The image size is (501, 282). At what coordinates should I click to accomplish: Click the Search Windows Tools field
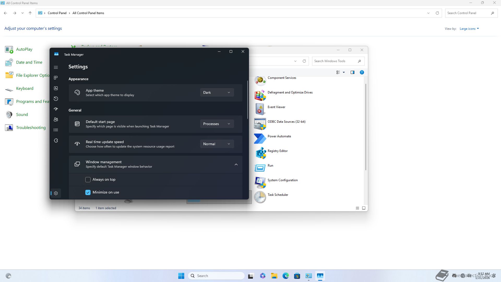pos(335,61)
